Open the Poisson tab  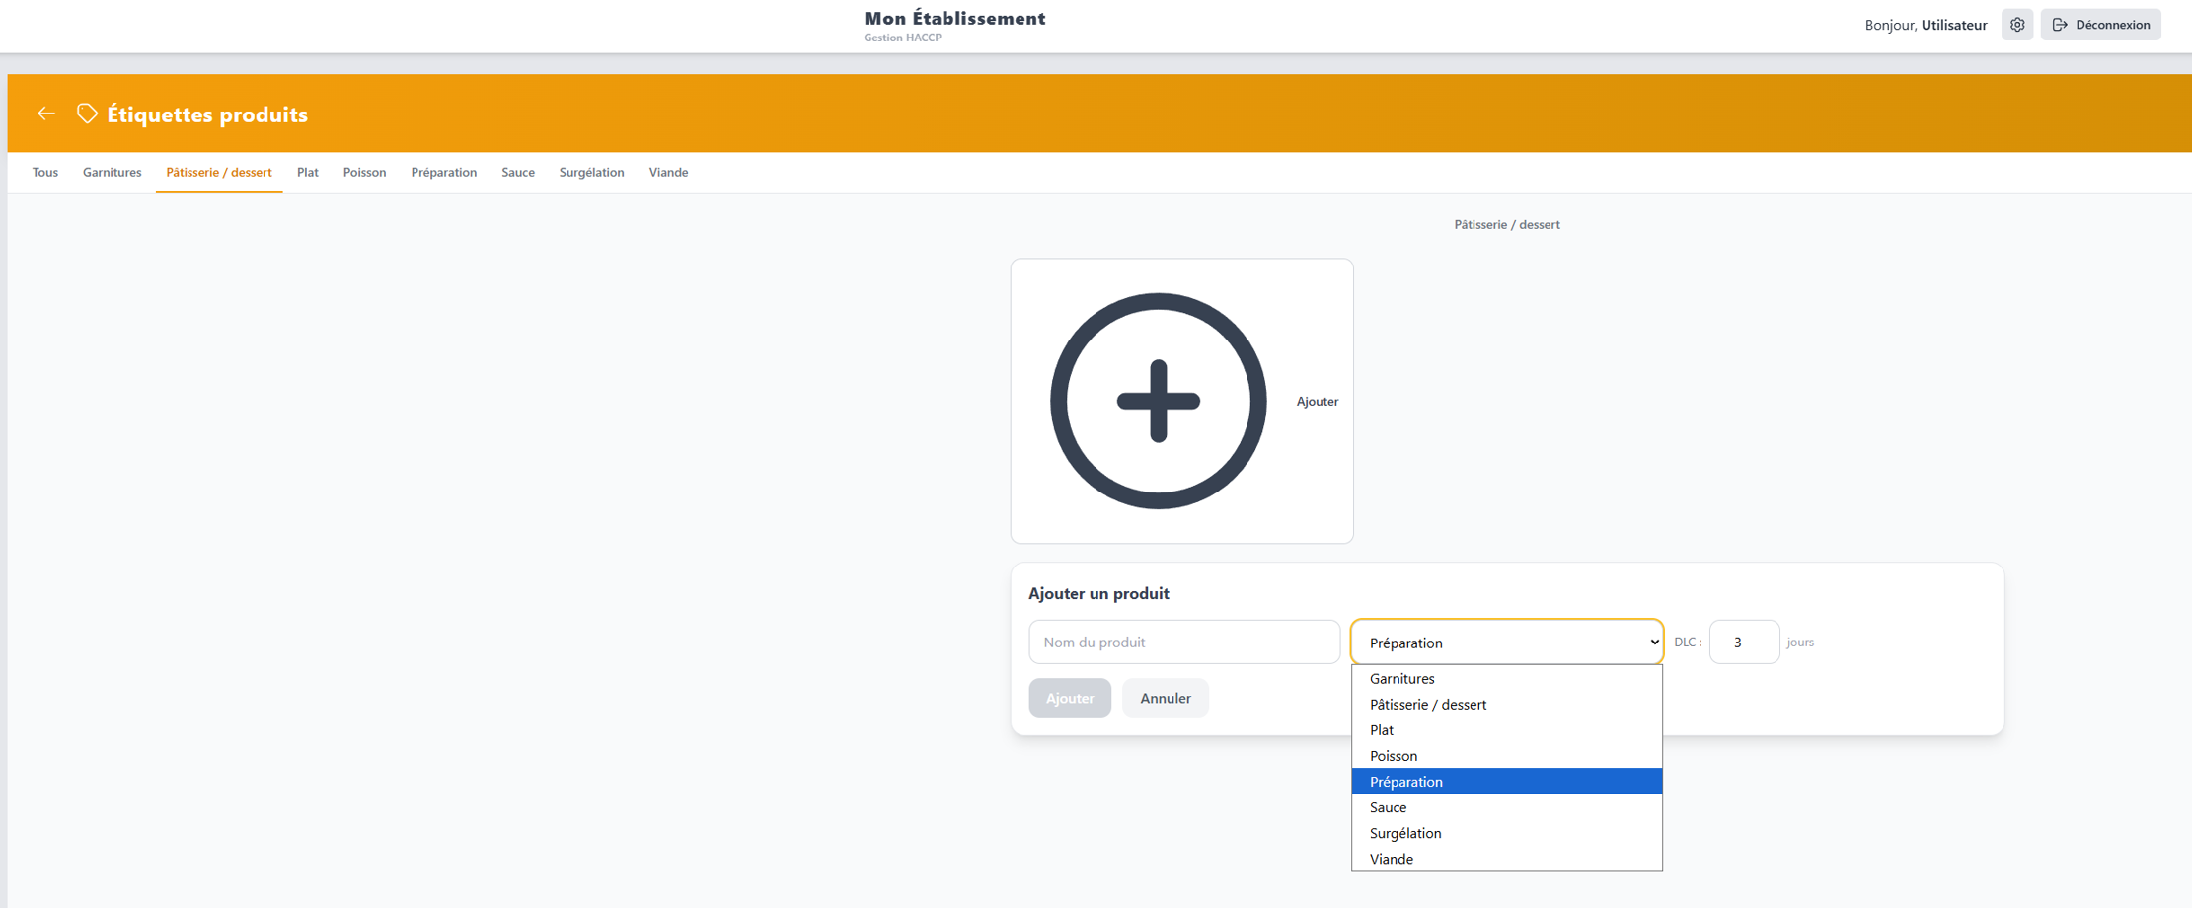click(x=364, y=172)
